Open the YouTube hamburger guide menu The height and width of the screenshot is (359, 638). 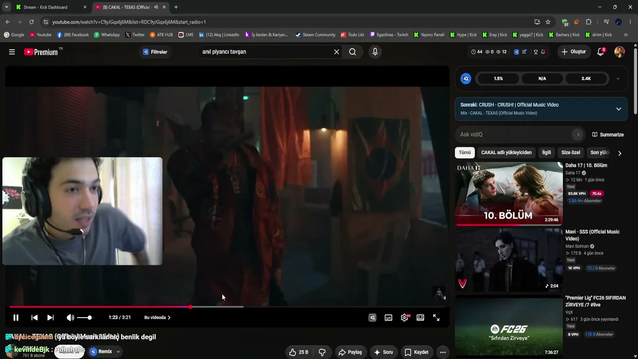pyautogui.click(x=12, y=52)
